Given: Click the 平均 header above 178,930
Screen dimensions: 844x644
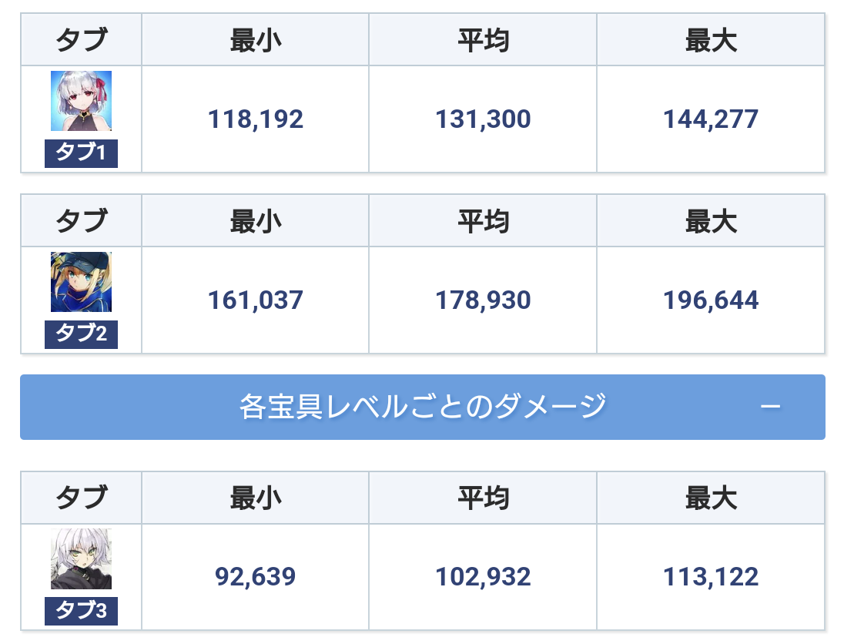Looking at the screenshot, I should [x=483, y=221].
